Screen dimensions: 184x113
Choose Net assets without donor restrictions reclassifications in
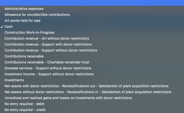(92, 92)
